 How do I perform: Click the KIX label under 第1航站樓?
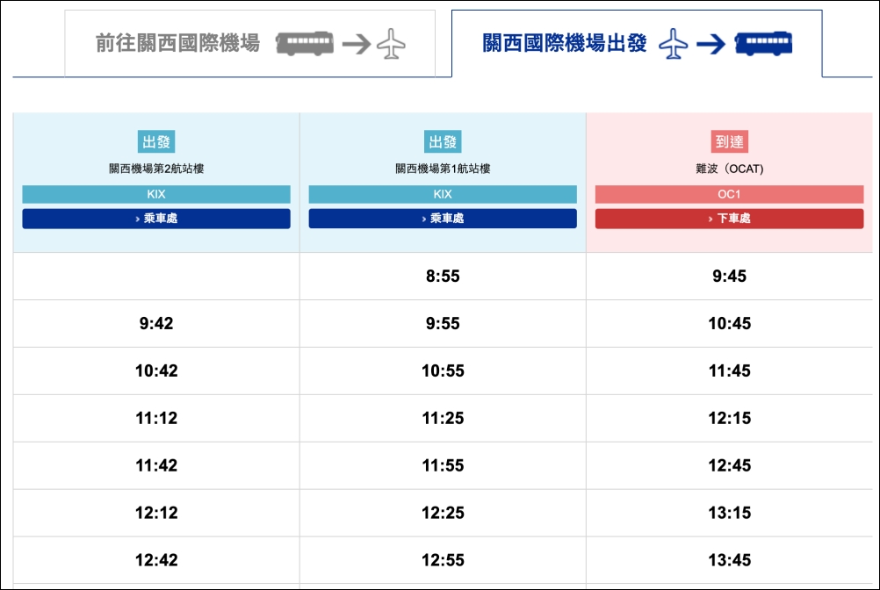tap(443, 194)
